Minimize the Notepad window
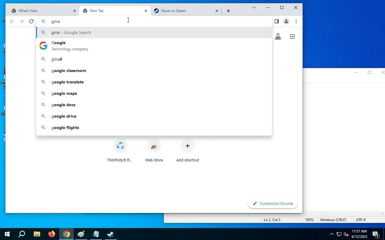The width and height of the screenshot is (385, 240). pos(356,72)
